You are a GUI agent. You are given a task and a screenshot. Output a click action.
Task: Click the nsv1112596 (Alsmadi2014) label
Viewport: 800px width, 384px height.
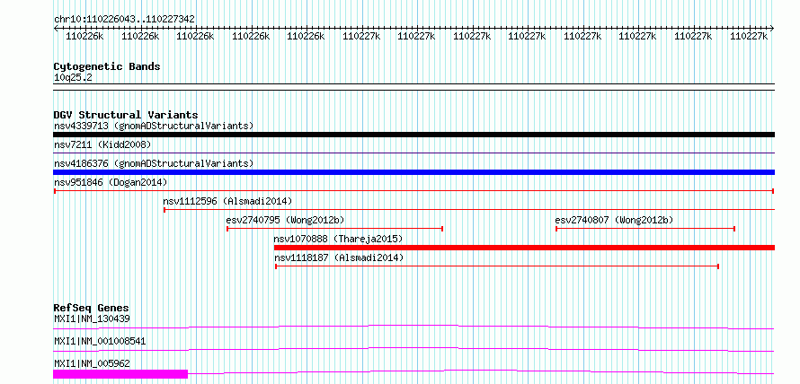point(227,201)
